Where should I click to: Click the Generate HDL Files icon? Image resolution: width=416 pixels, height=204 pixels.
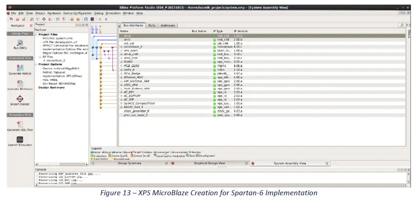(20, 125)
